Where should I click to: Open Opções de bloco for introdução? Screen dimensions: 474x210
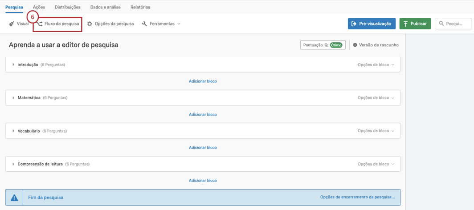coord(376,65)
